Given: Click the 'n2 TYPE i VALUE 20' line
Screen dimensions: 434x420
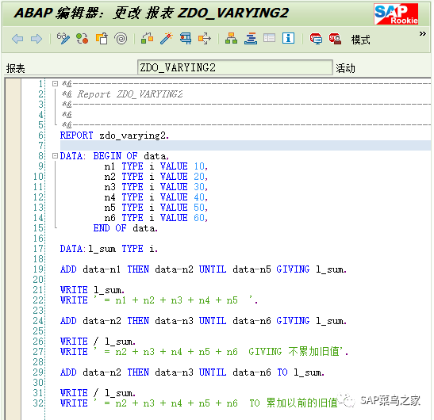Looking at the screenshot, I should pyautogui.click(x=156, y=177).
